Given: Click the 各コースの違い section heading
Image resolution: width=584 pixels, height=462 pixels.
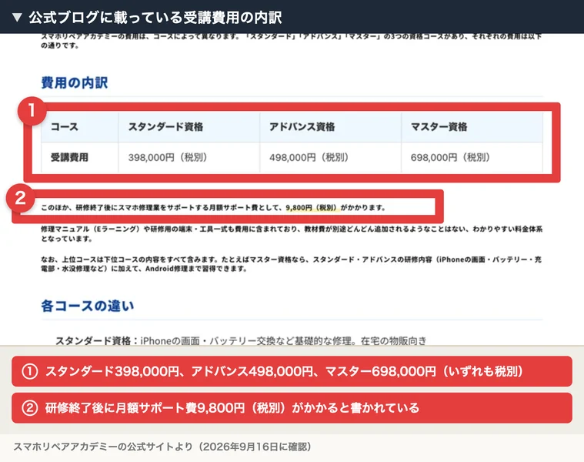Looking at the screenshot, I should pos(88,306).
